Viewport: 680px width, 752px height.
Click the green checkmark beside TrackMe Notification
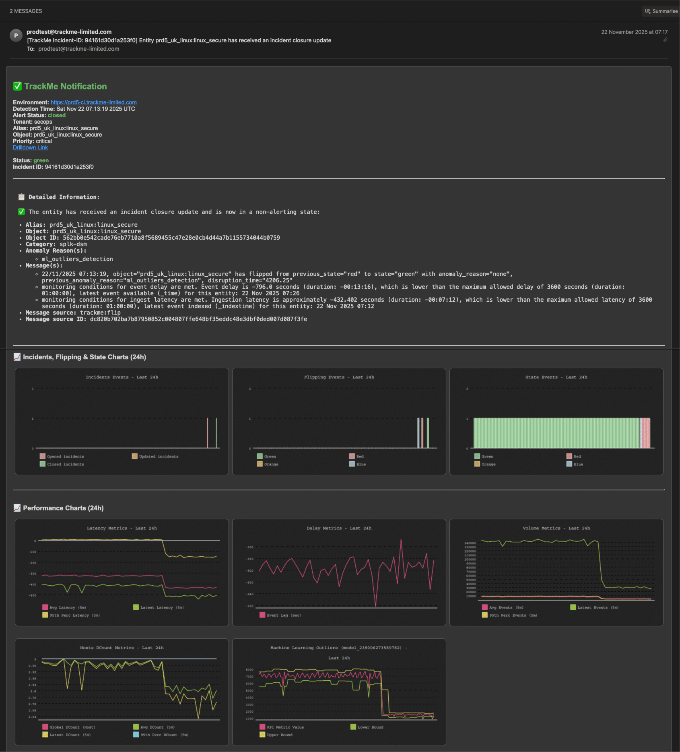(x=17, y=86)
